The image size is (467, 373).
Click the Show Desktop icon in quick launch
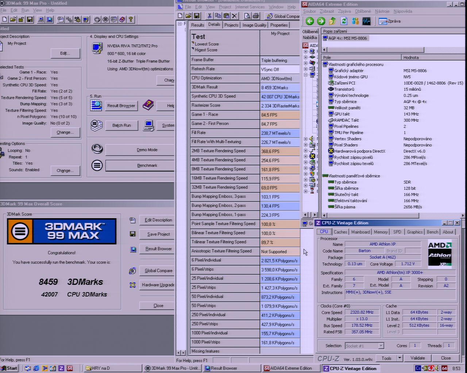(53, 368)
